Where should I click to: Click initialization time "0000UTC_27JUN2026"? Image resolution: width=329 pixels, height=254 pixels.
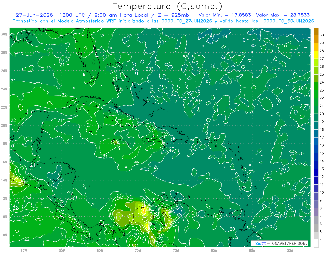pos(187,21)
